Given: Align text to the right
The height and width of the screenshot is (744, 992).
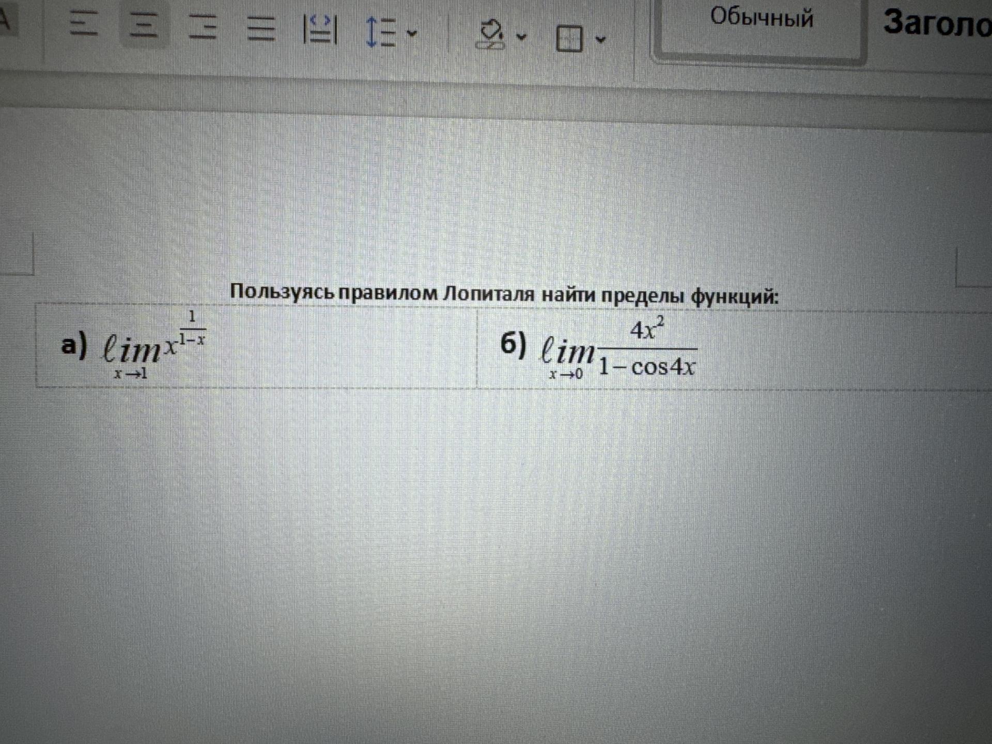Looking at the screenshot, I should tap(202, 27).
